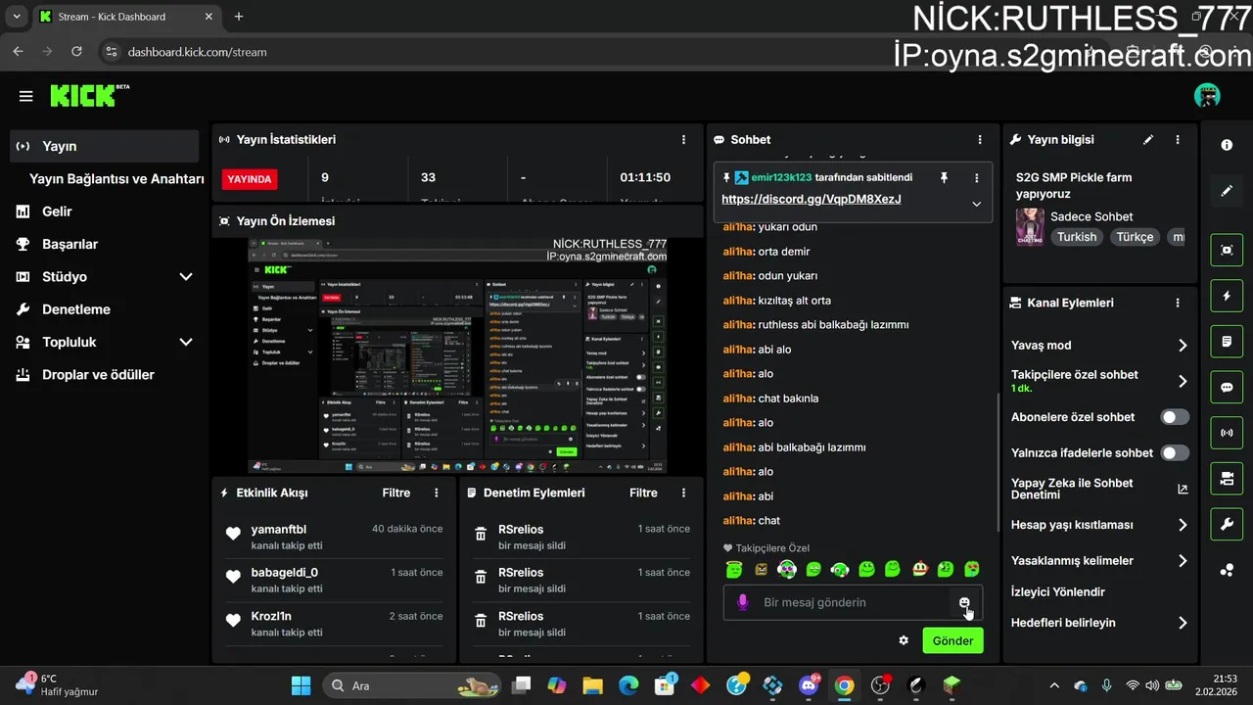This screenshot has width=1253, height=705.
Task: Click the lightning bolt icon in right sidebar
Action: 1227,296
